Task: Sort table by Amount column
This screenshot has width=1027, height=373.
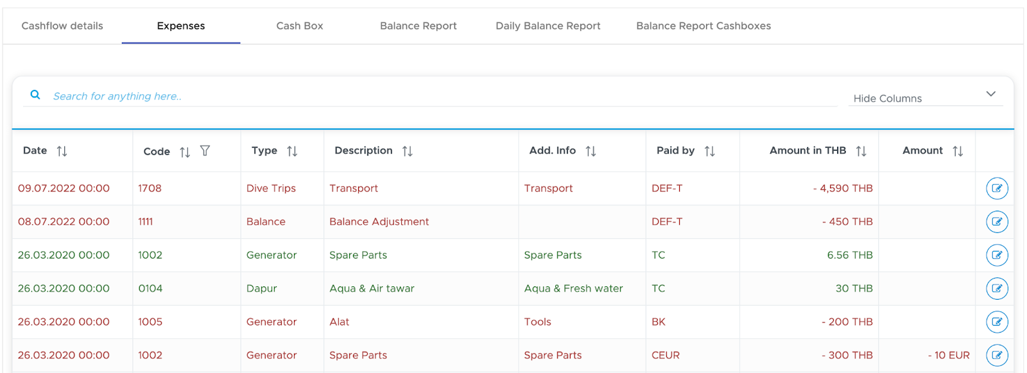Action: pyautogui.click(x=958, y=151)
